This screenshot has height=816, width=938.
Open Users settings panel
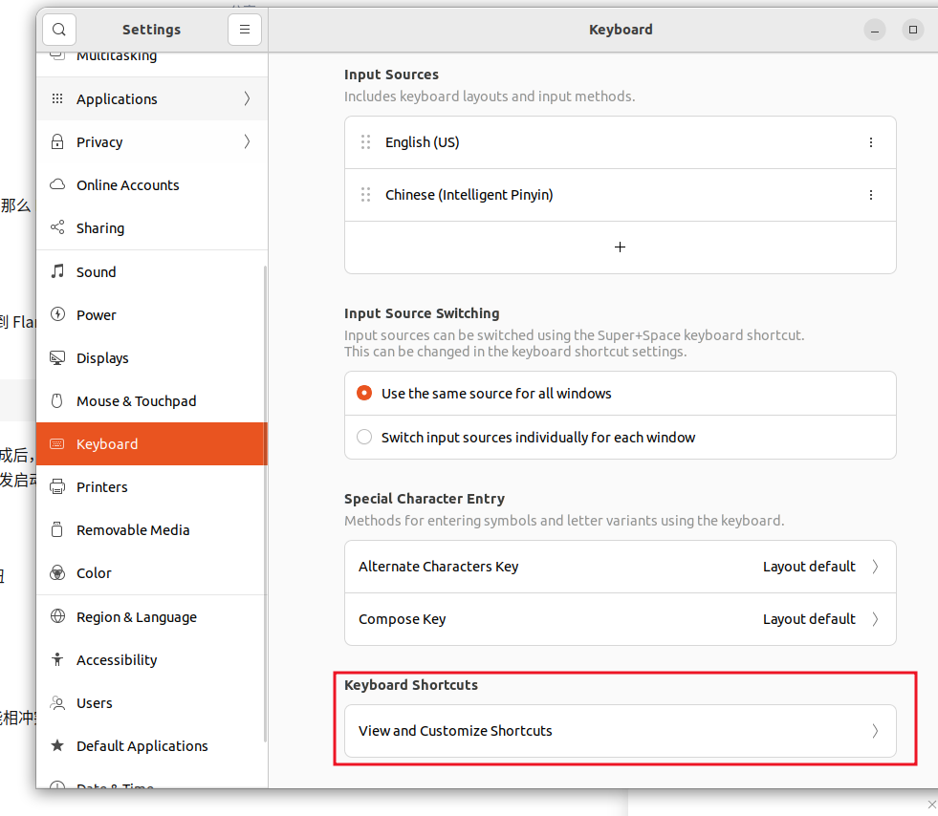coord(151,702)
